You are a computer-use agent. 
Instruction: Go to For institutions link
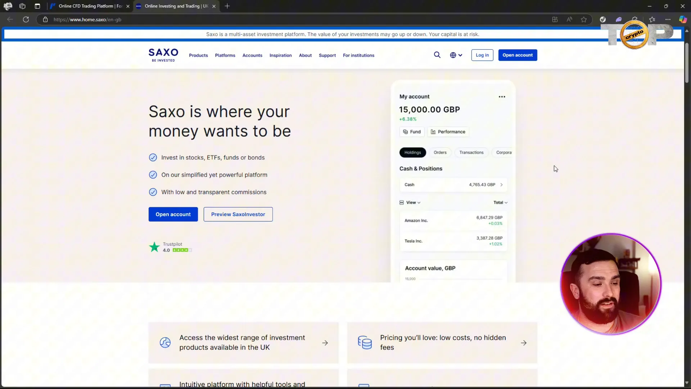coord(358,55)
